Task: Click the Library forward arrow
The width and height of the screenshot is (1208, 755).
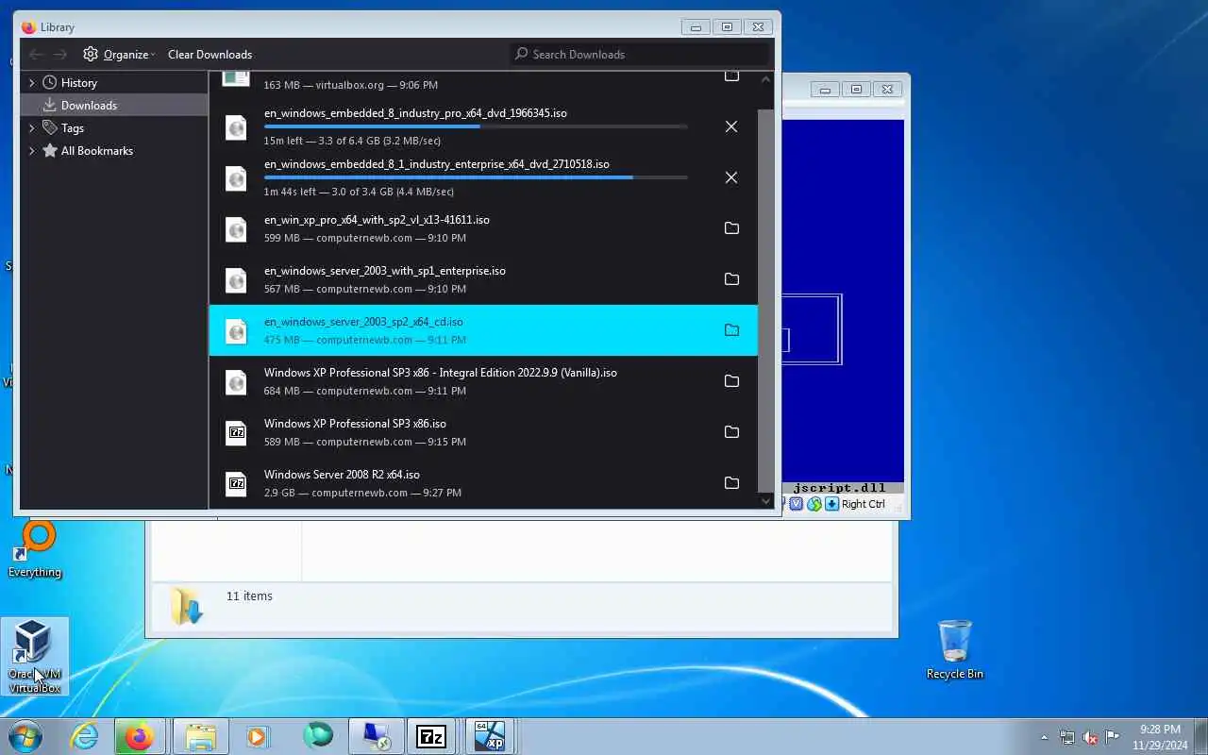Action: pos(60,54)
